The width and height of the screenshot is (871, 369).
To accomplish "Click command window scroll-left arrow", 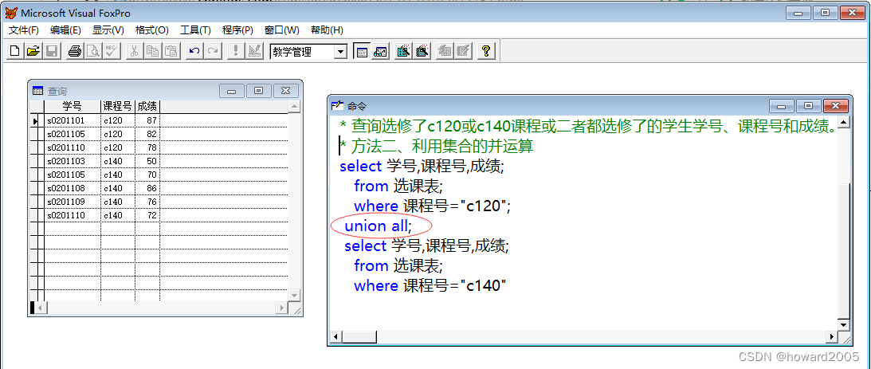I will (x=335, y=337).
